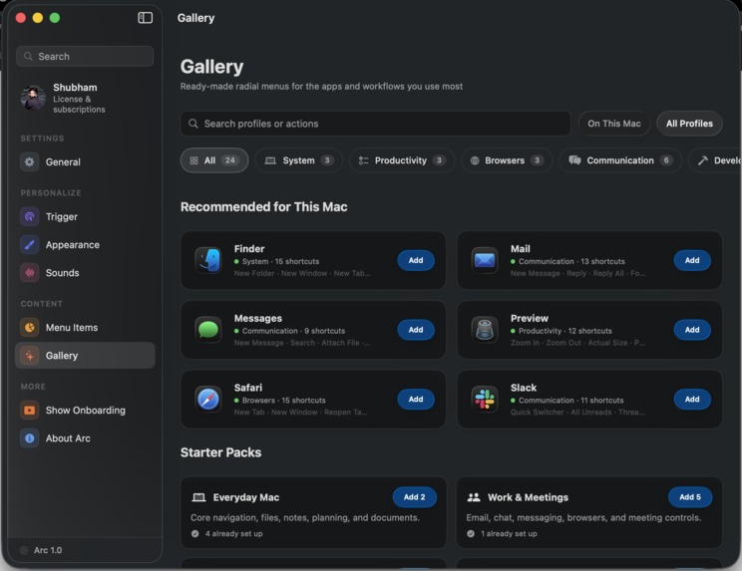Image resolution: width=742 pixels, height=571 pixels.
Task: Click 'Starter Packs' heading
Action: click(220, 452)
